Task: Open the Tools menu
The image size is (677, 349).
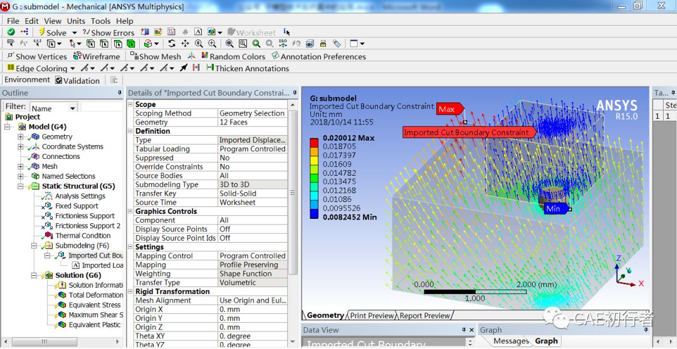Action: tap(100, 21)
